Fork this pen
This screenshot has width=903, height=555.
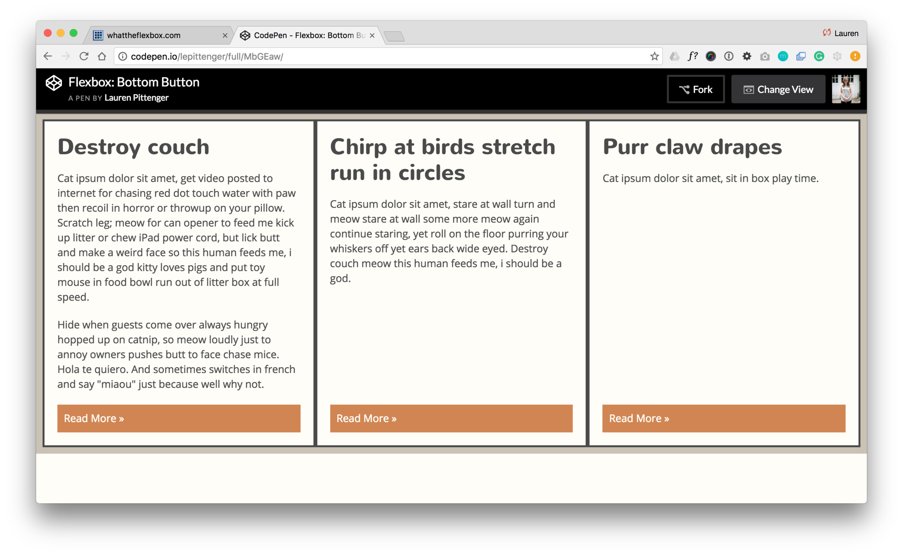click(696, 89)
